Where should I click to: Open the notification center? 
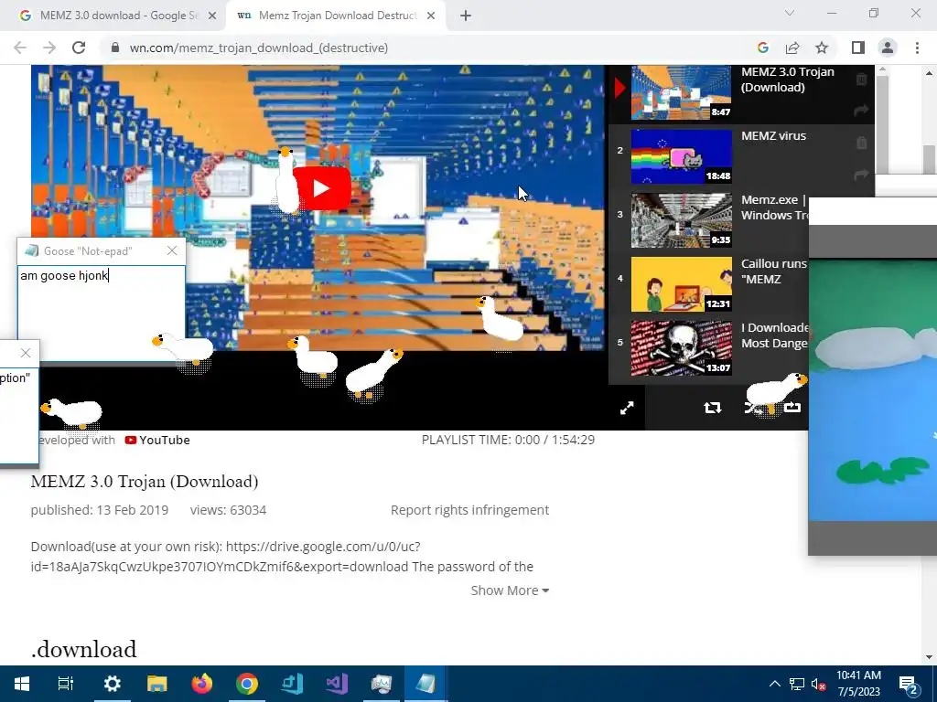coord(909,685)
